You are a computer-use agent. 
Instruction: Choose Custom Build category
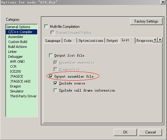21,42
